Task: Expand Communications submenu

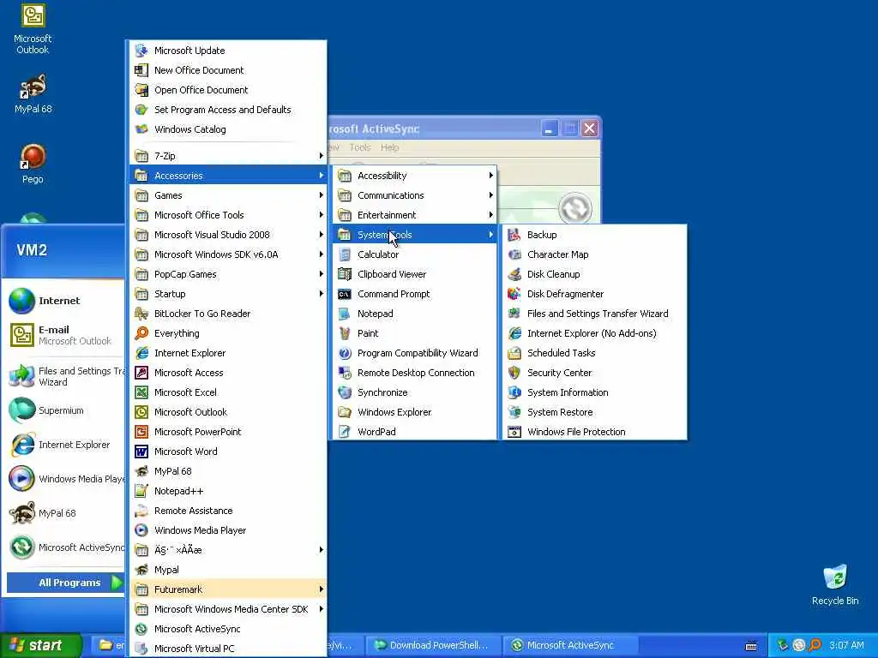Action: coord(414,195)
